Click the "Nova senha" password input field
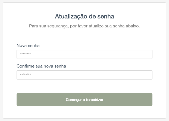169x121 pixels. pos(84,54)
